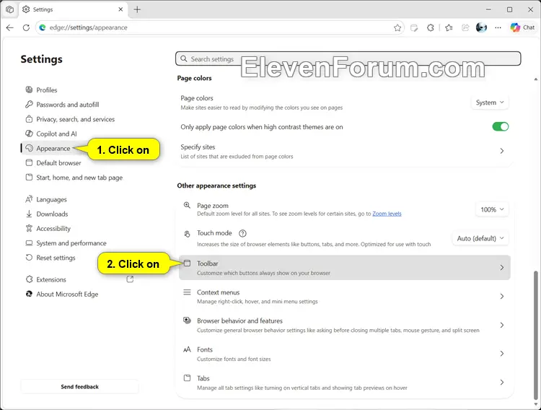Open the profile avatar menu
This screenshot has width=541, height=410.
(481, 27)
